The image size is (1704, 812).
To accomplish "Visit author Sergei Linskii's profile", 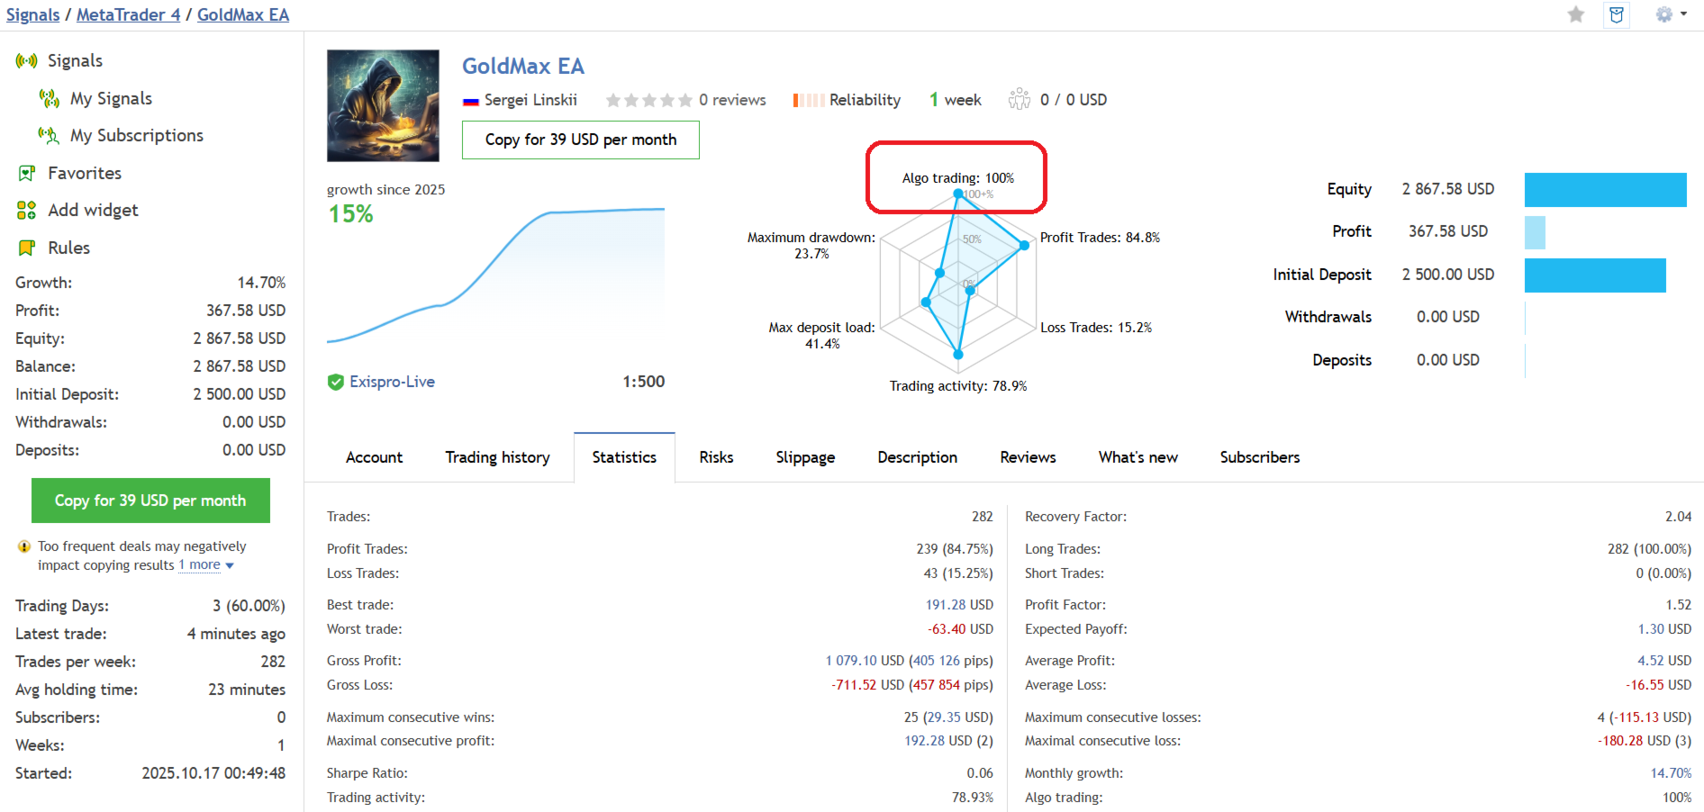I will coord(530,100).
